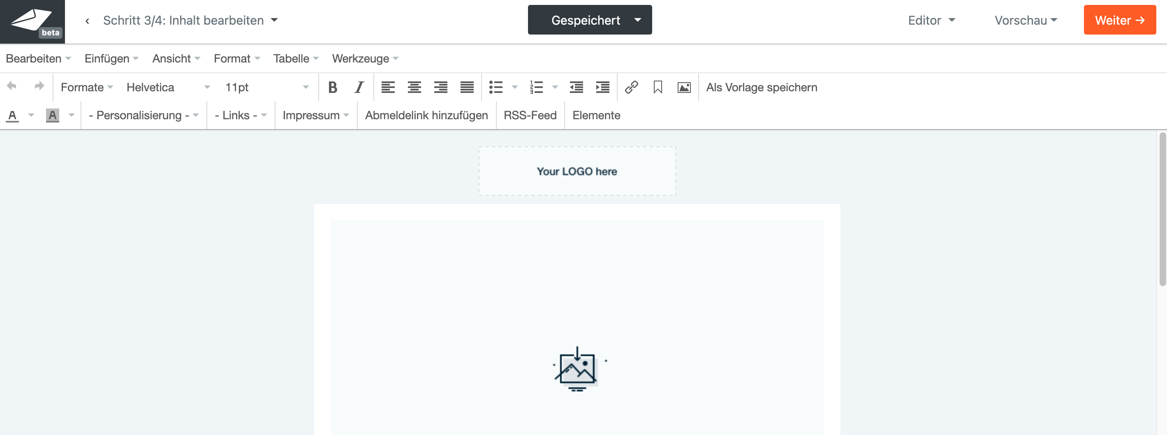
Task: Open the text color picker arrow
Action: pyautogui.click(x=31, y=115)
